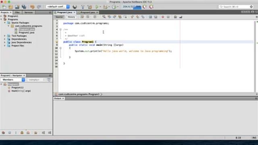Click the memory usage indicator bar

click(x=132, y=7)
